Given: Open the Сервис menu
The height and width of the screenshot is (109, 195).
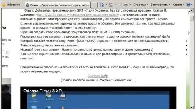Looking at the screenshot, I should (179, 5).
